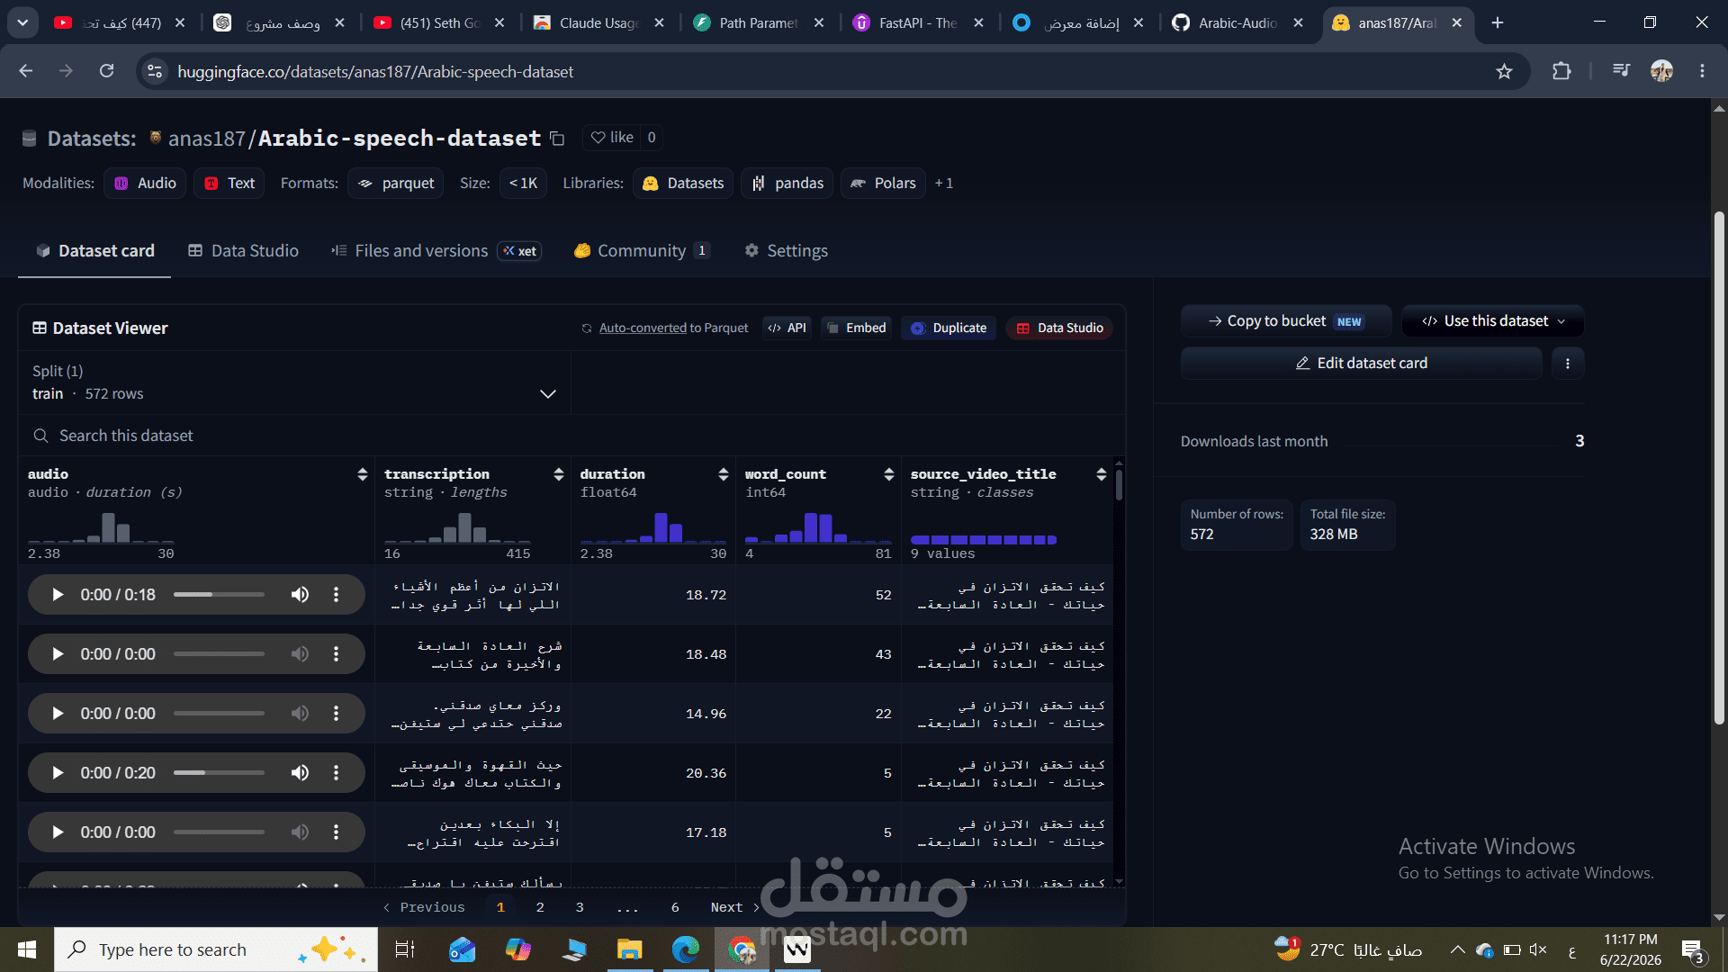Play the audio in the 18.48 duration row
This screenshot has width=1728, height=972.
click(x=58, y=654)
